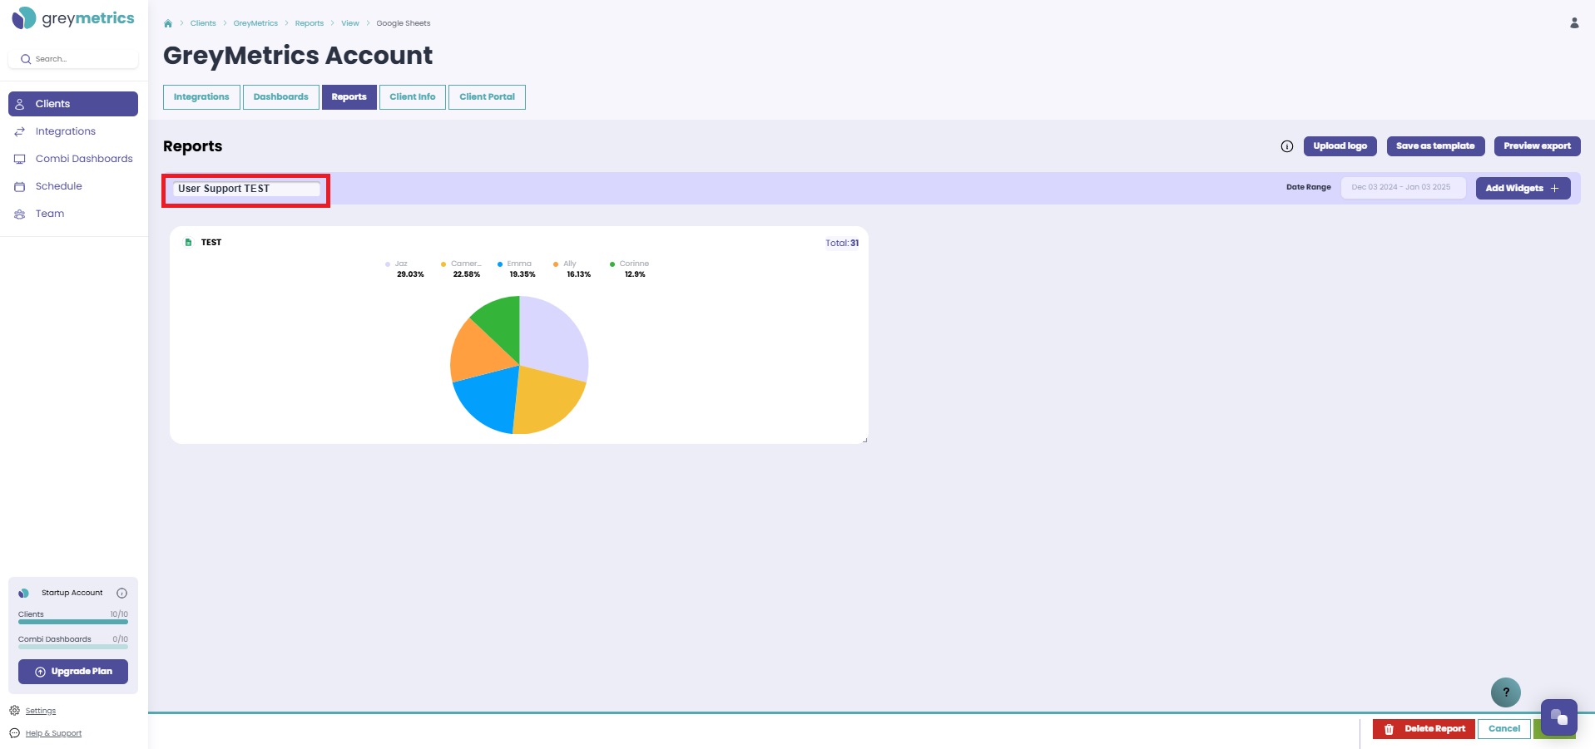The width and height of the screenshot is (1595, 749).
Task: Open the Client Info tab
Action: pos(412,97)
